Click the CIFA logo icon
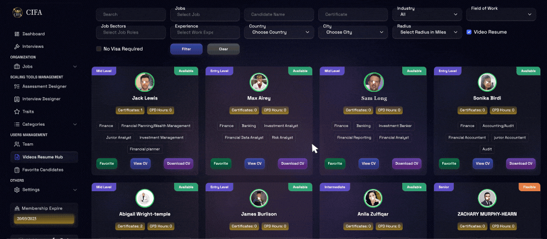Image resolution: width=547 pixels, height=239 pixels. coord(17,13)
